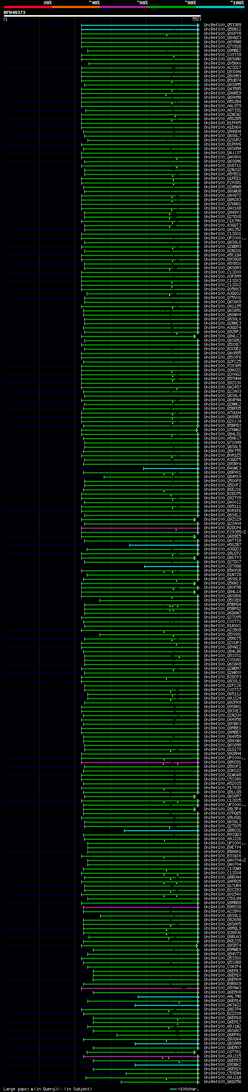This screenshot has height=1092, width=248.
Task: Select the UniRef100_A2ID27 label
Action: [222, 67]
